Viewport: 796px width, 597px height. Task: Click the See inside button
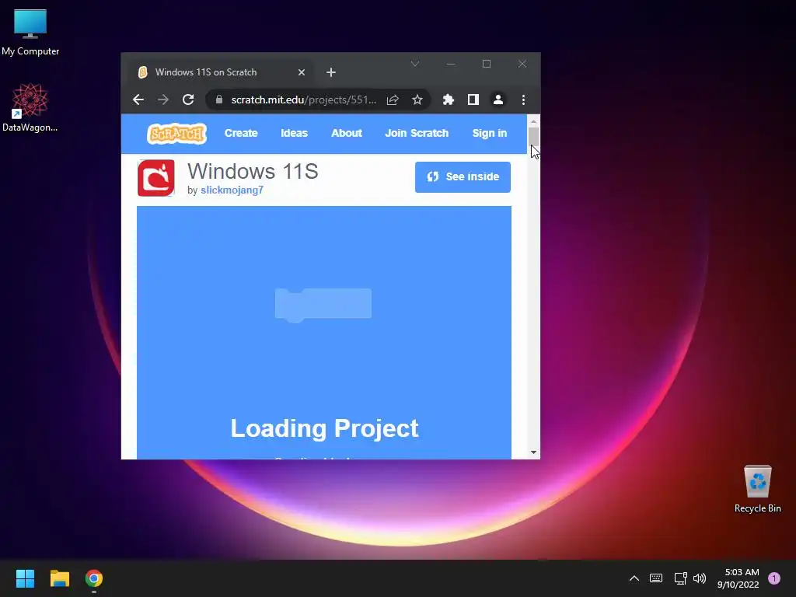click(x=463, y=176)
